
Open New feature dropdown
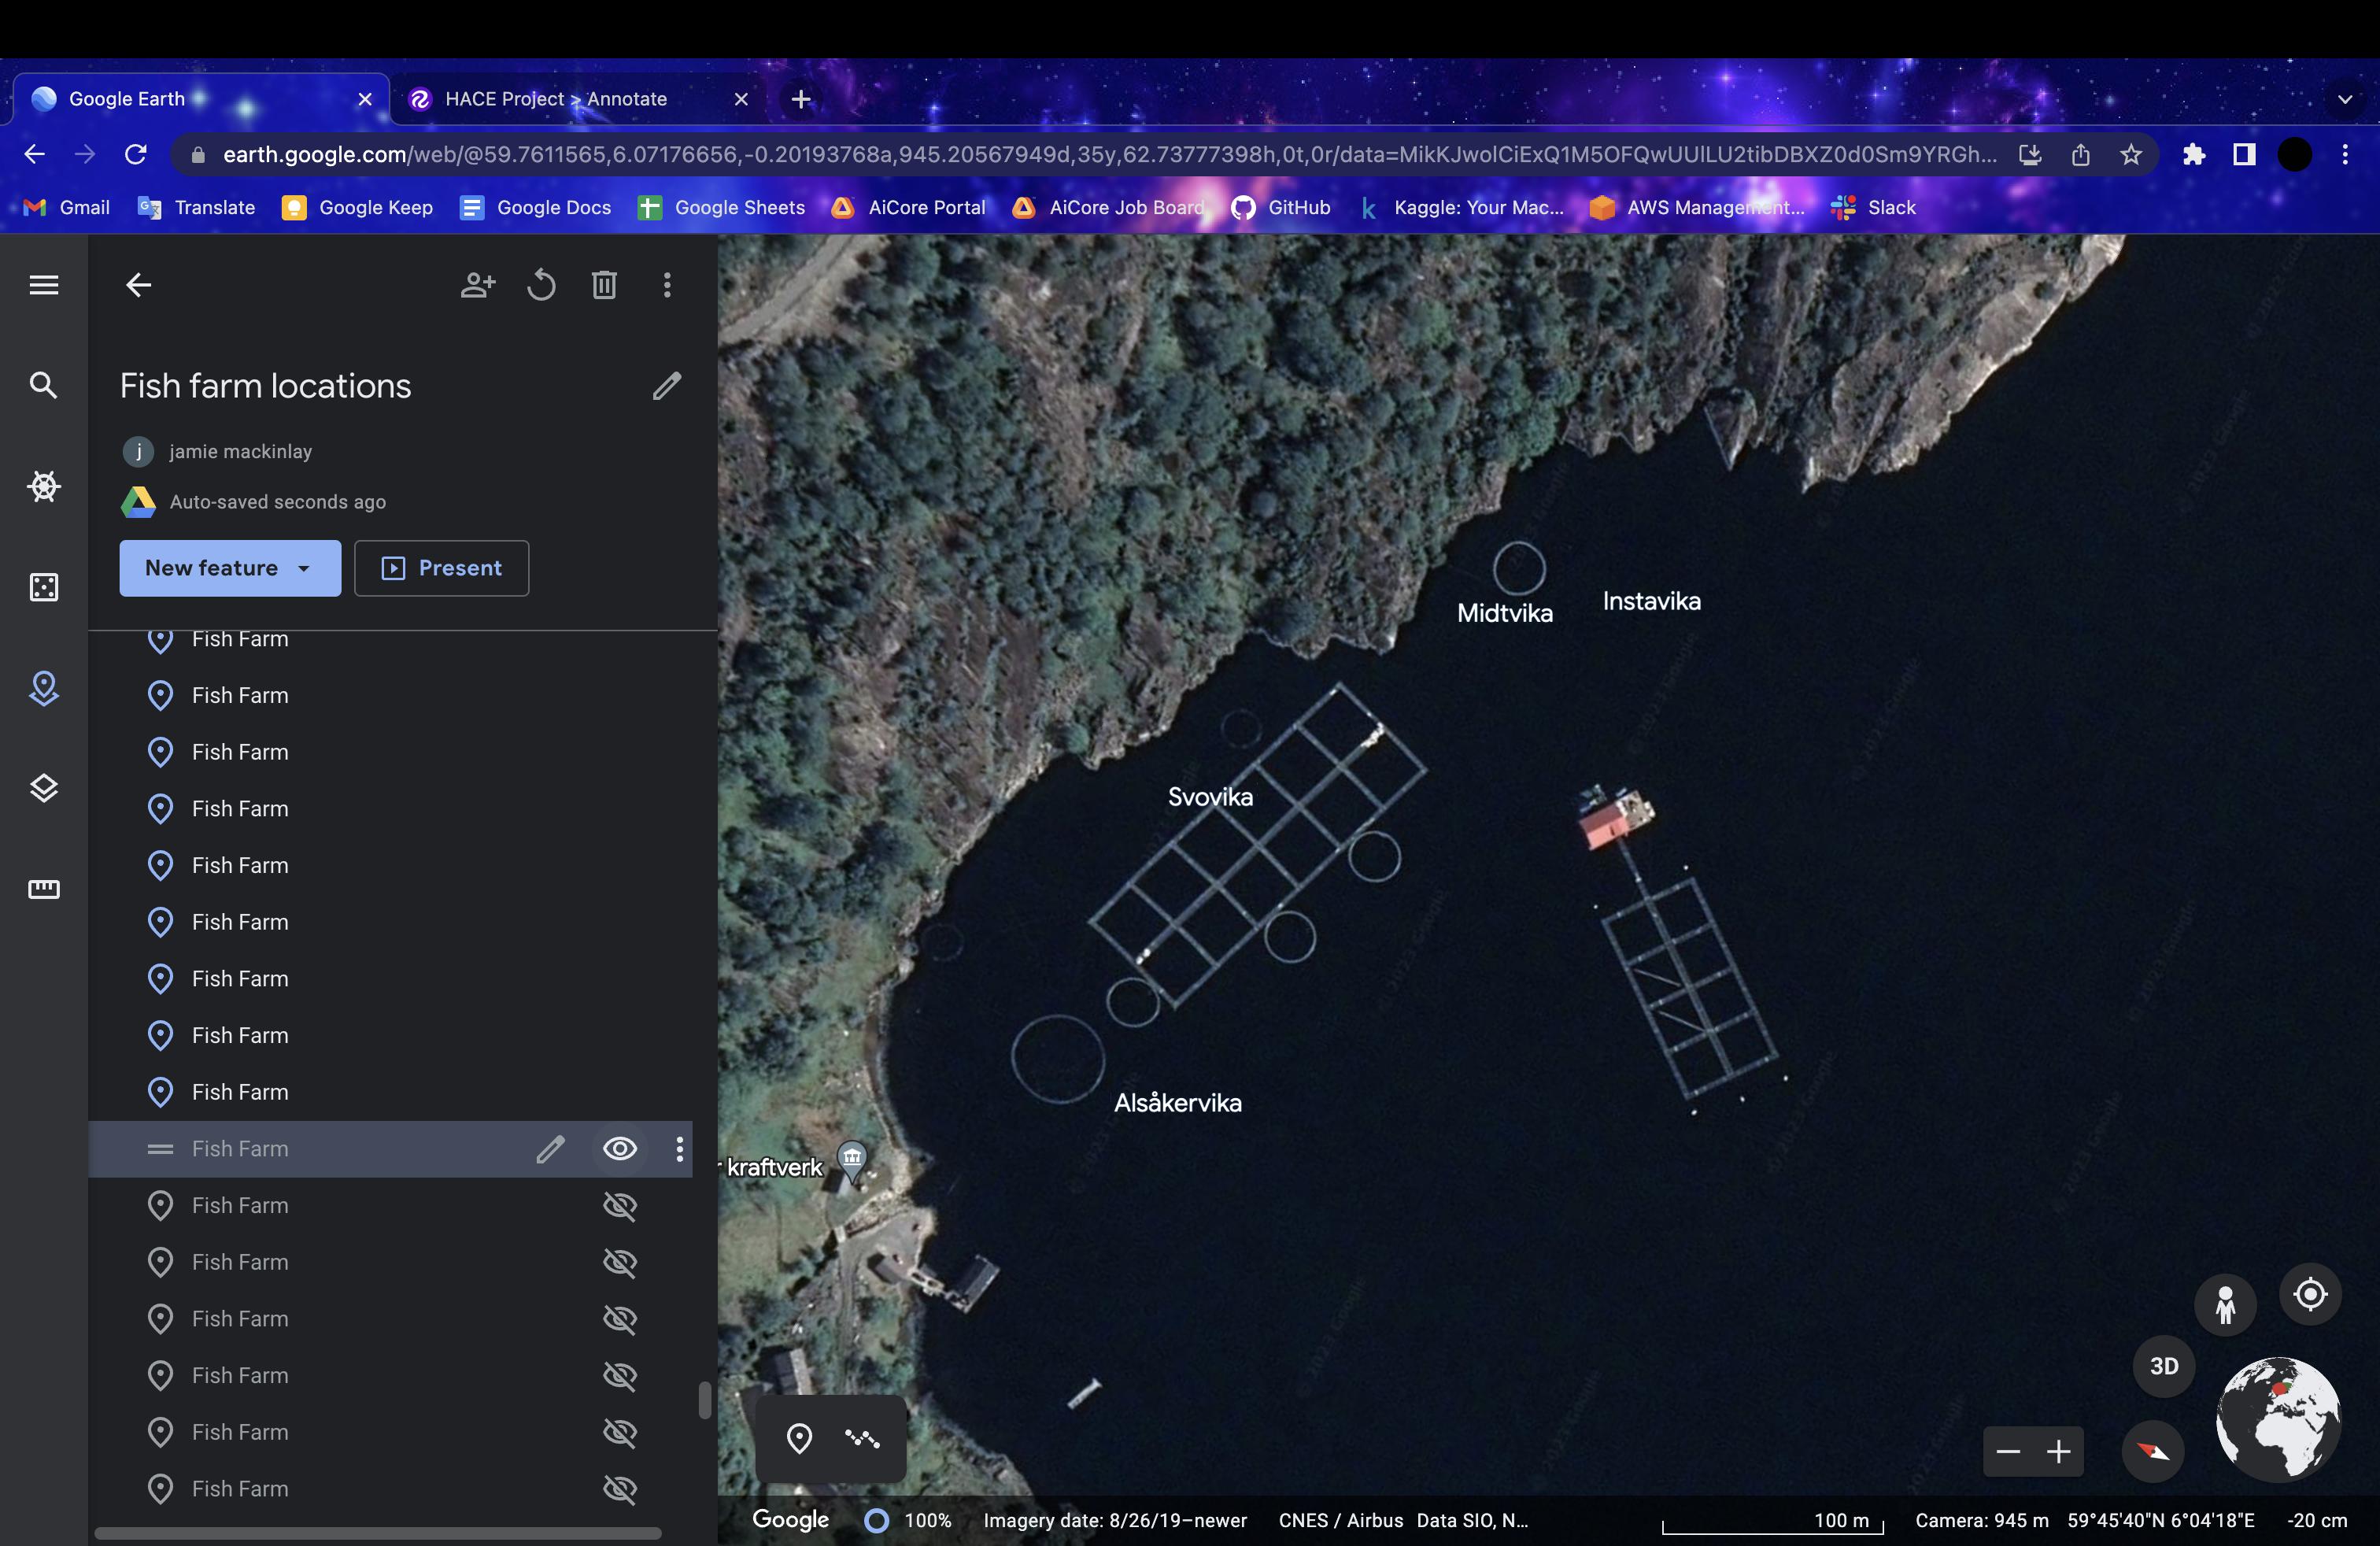pos(230,568)
